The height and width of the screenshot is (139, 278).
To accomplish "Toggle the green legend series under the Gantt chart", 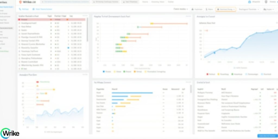I will coord(124,72).
